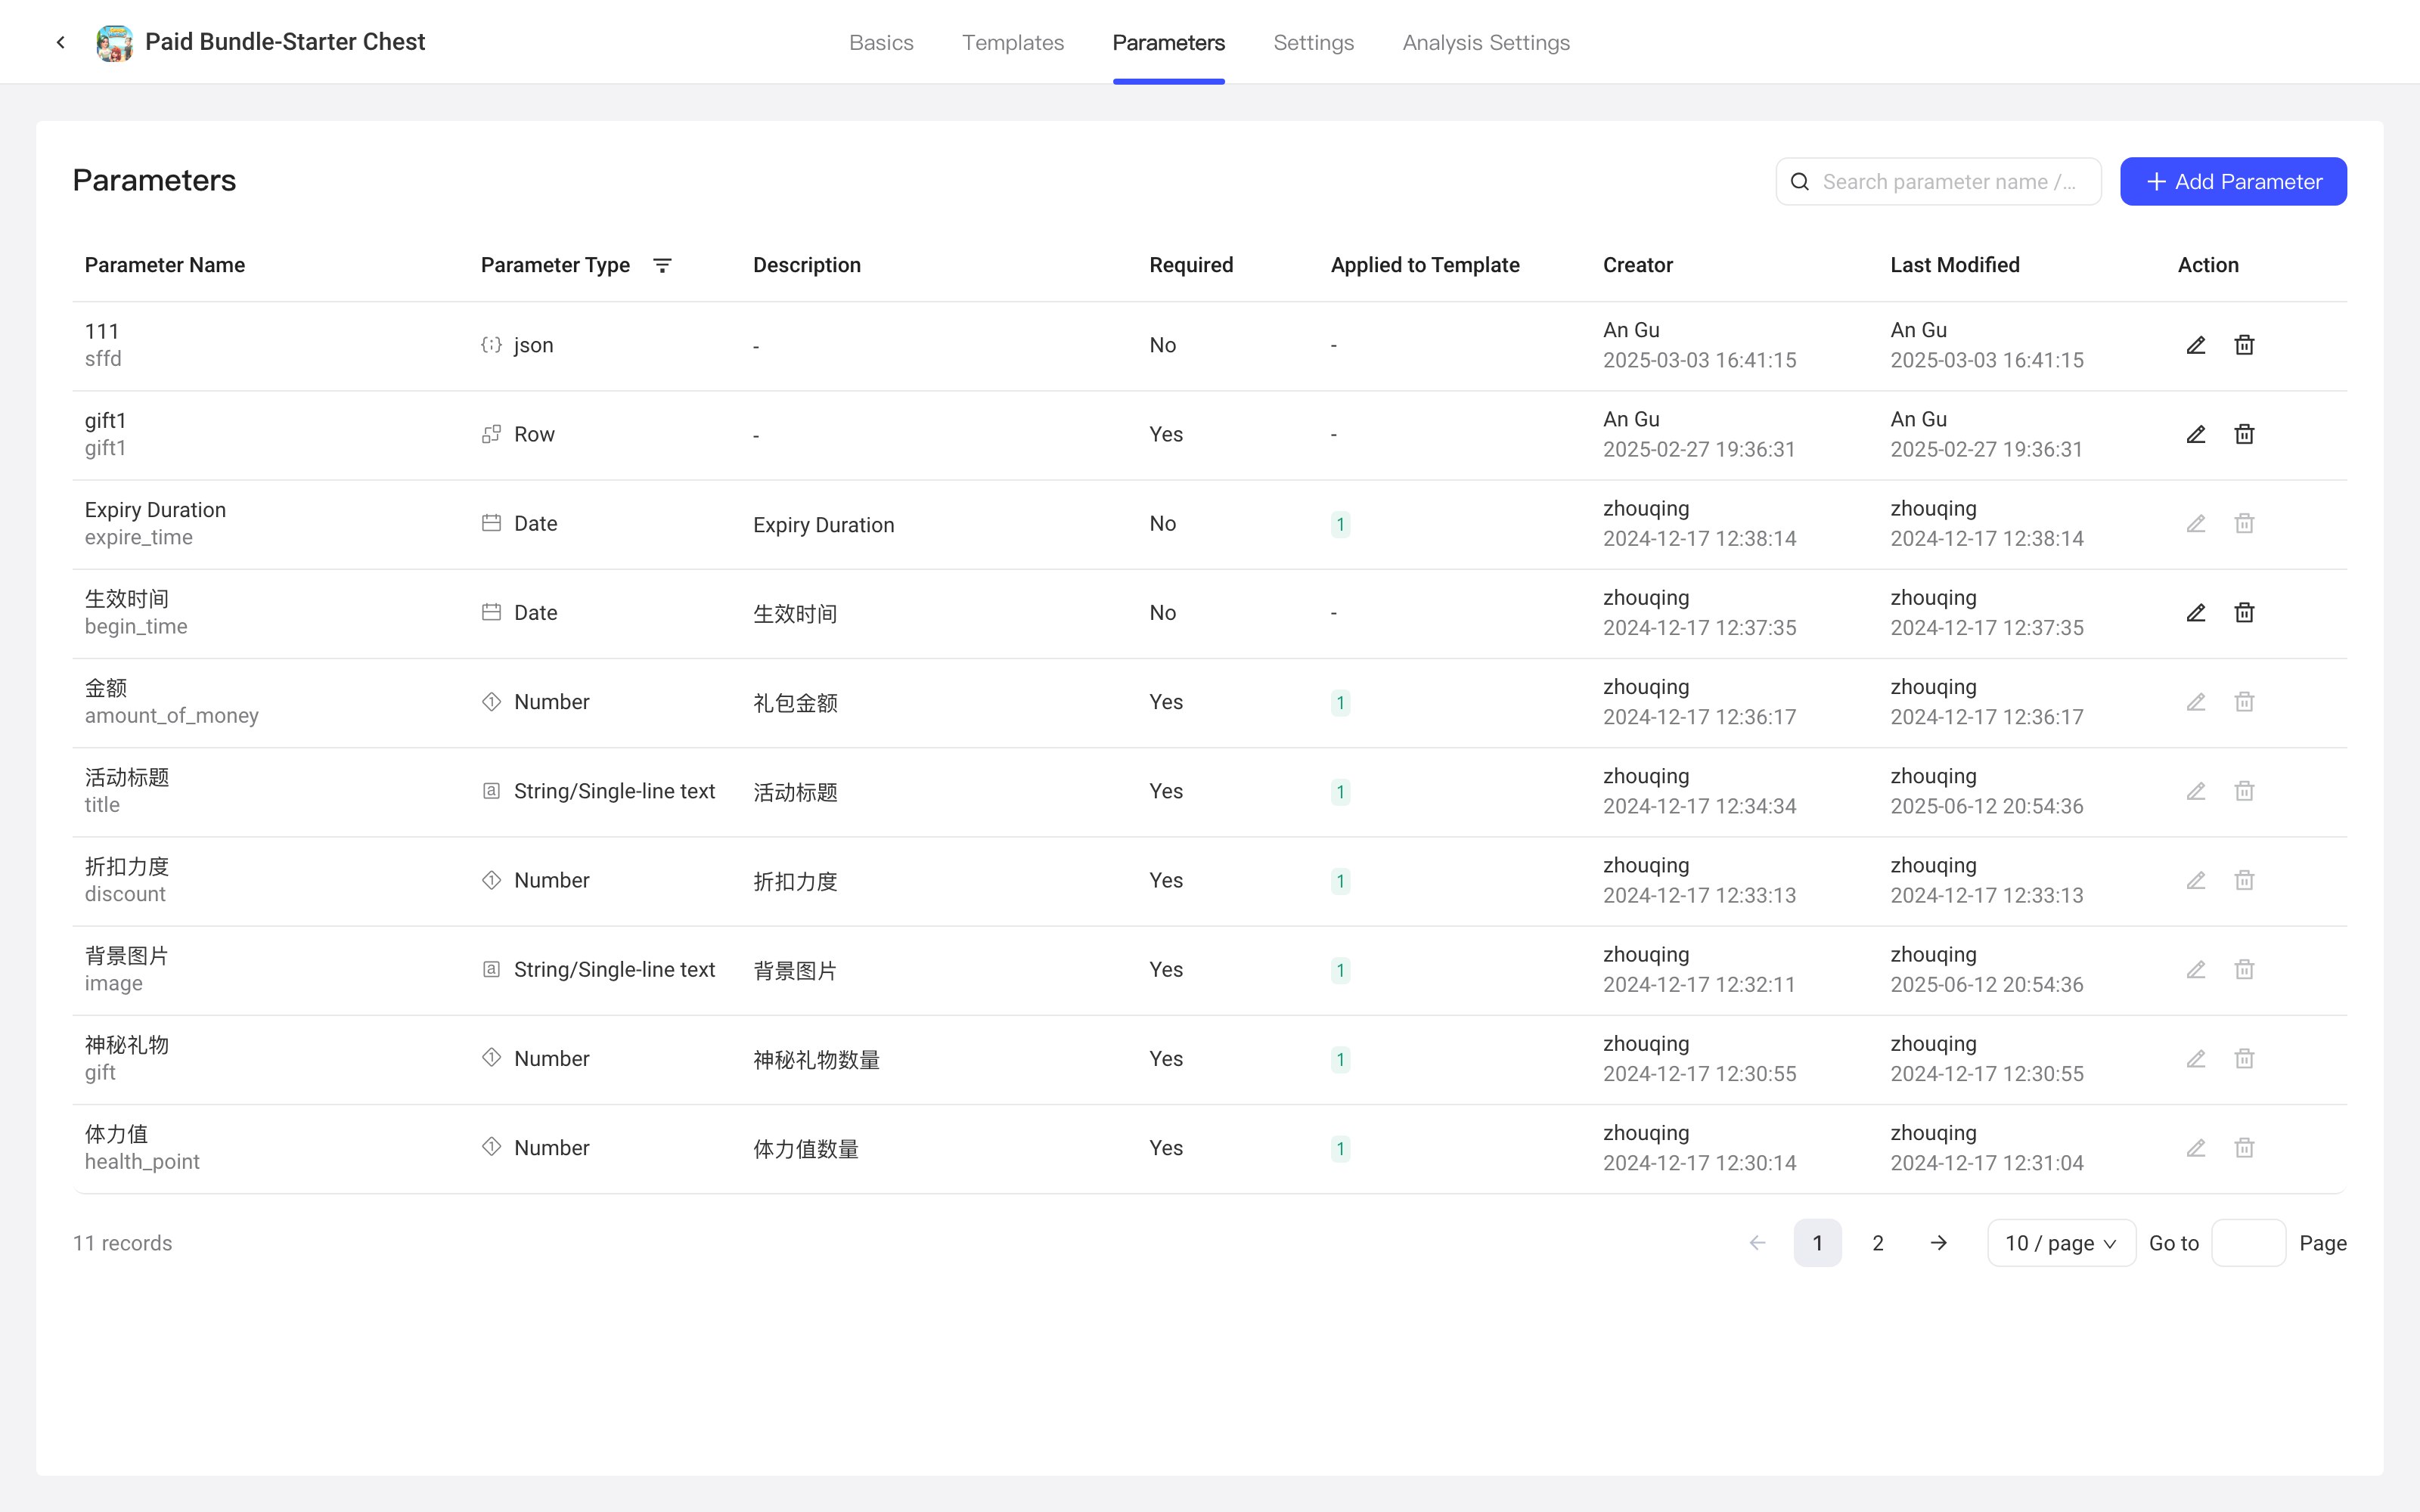
Task: Focus the search parameter name field
Action: pos(1938,182)
